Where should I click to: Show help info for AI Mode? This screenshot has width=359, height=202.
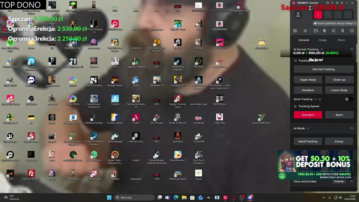point(308,128)
